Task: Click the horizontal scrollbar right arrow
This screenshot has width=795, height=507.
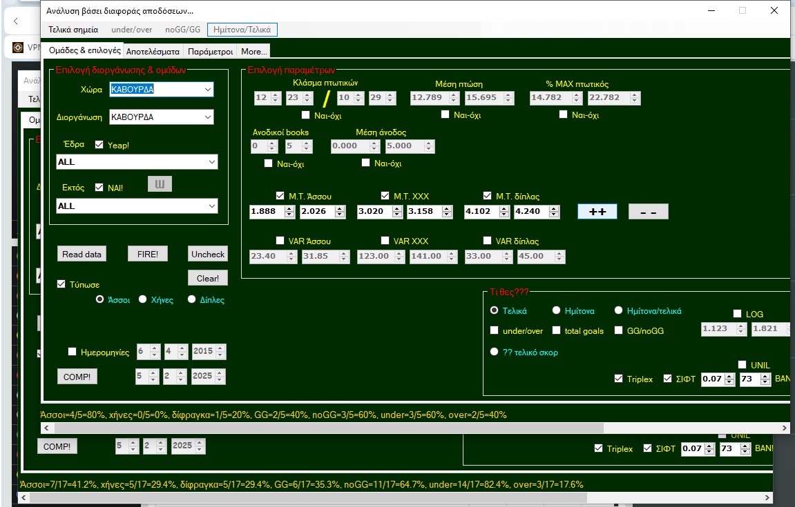Action: click(785, 428)
